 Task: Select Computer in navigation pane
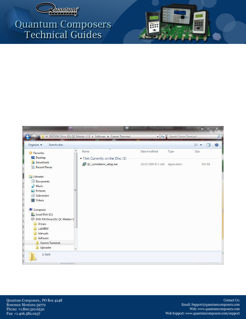click(x=37, y=210)
